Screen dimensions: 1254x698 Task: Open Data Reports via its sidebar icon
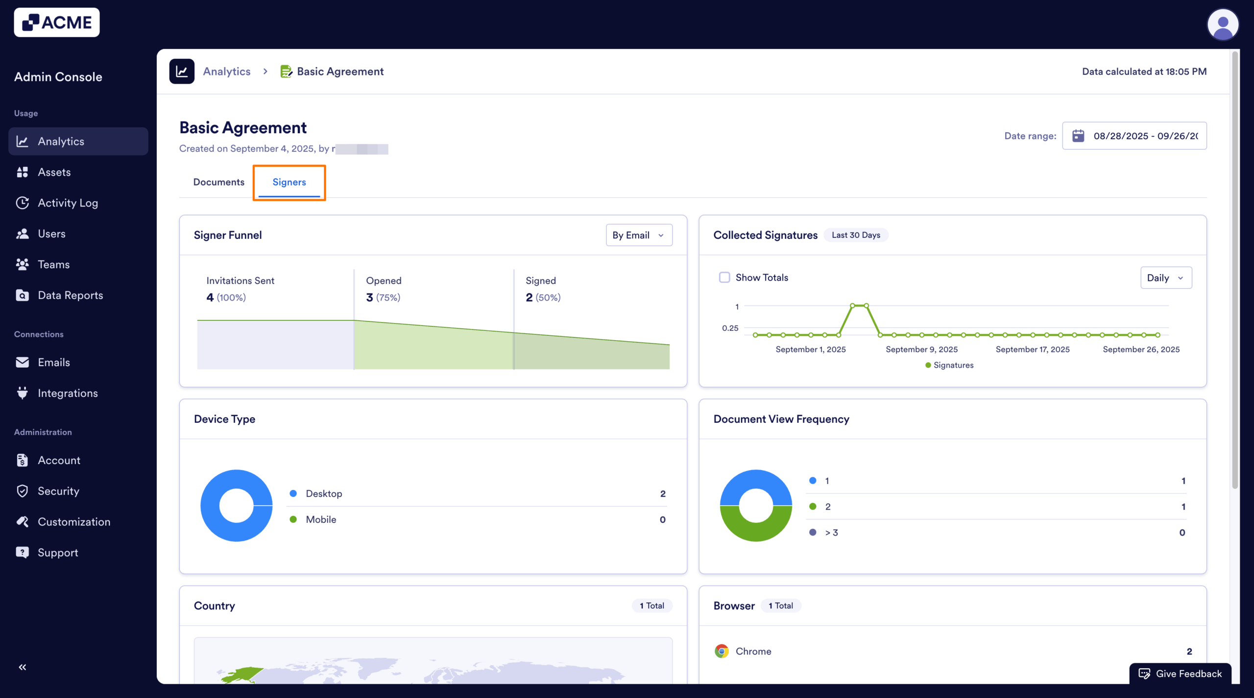tap(22, 295)
